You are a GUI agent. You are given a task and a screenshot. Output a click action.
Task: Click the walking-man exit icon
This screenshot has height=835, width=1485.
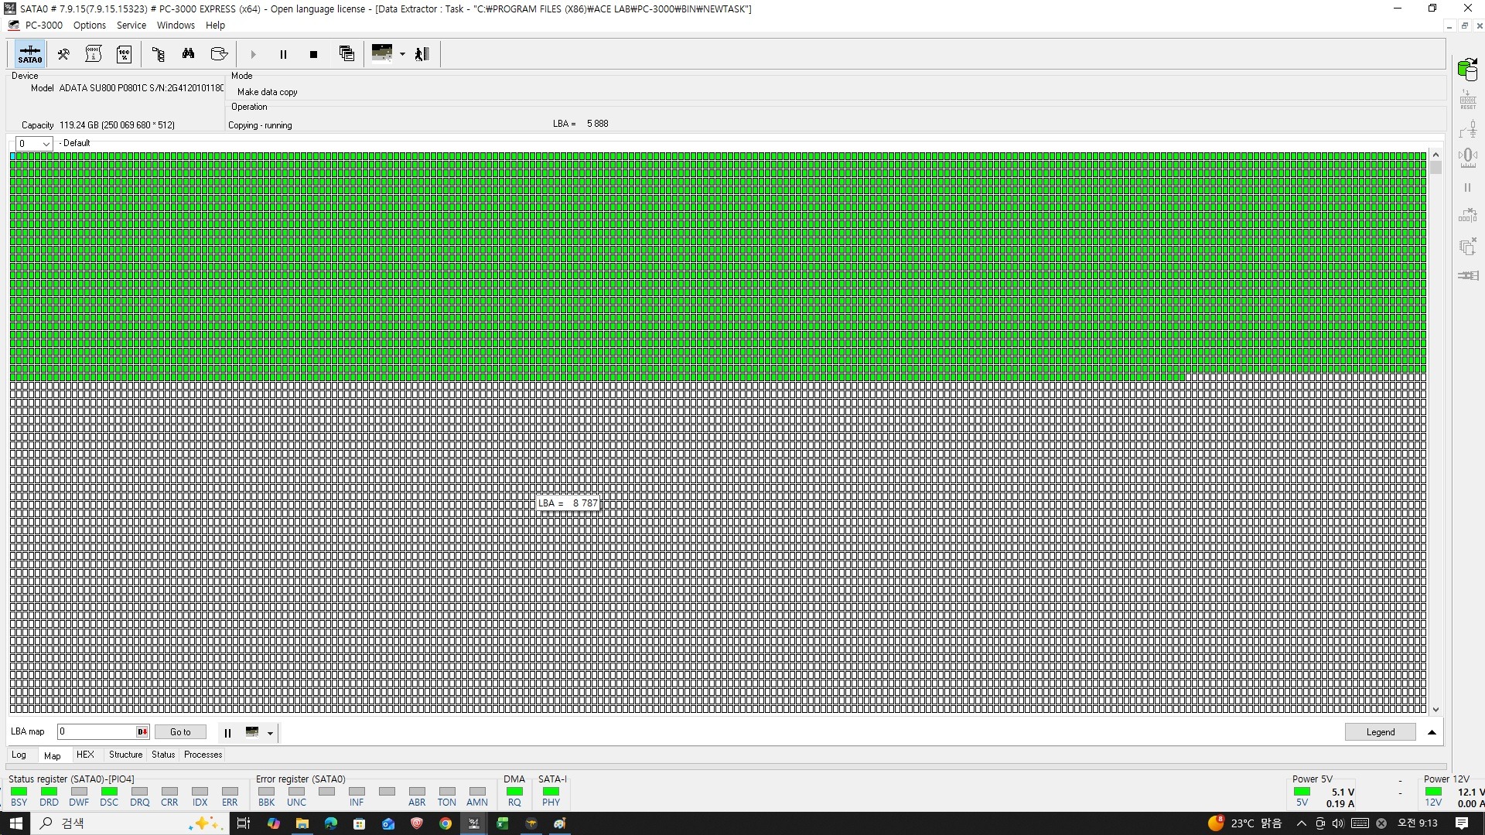coord(422,54)
